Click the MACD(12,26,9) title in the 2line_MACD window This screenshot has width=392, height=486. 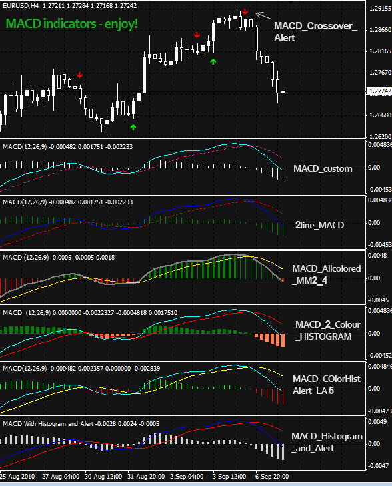[x=68, y=202]
